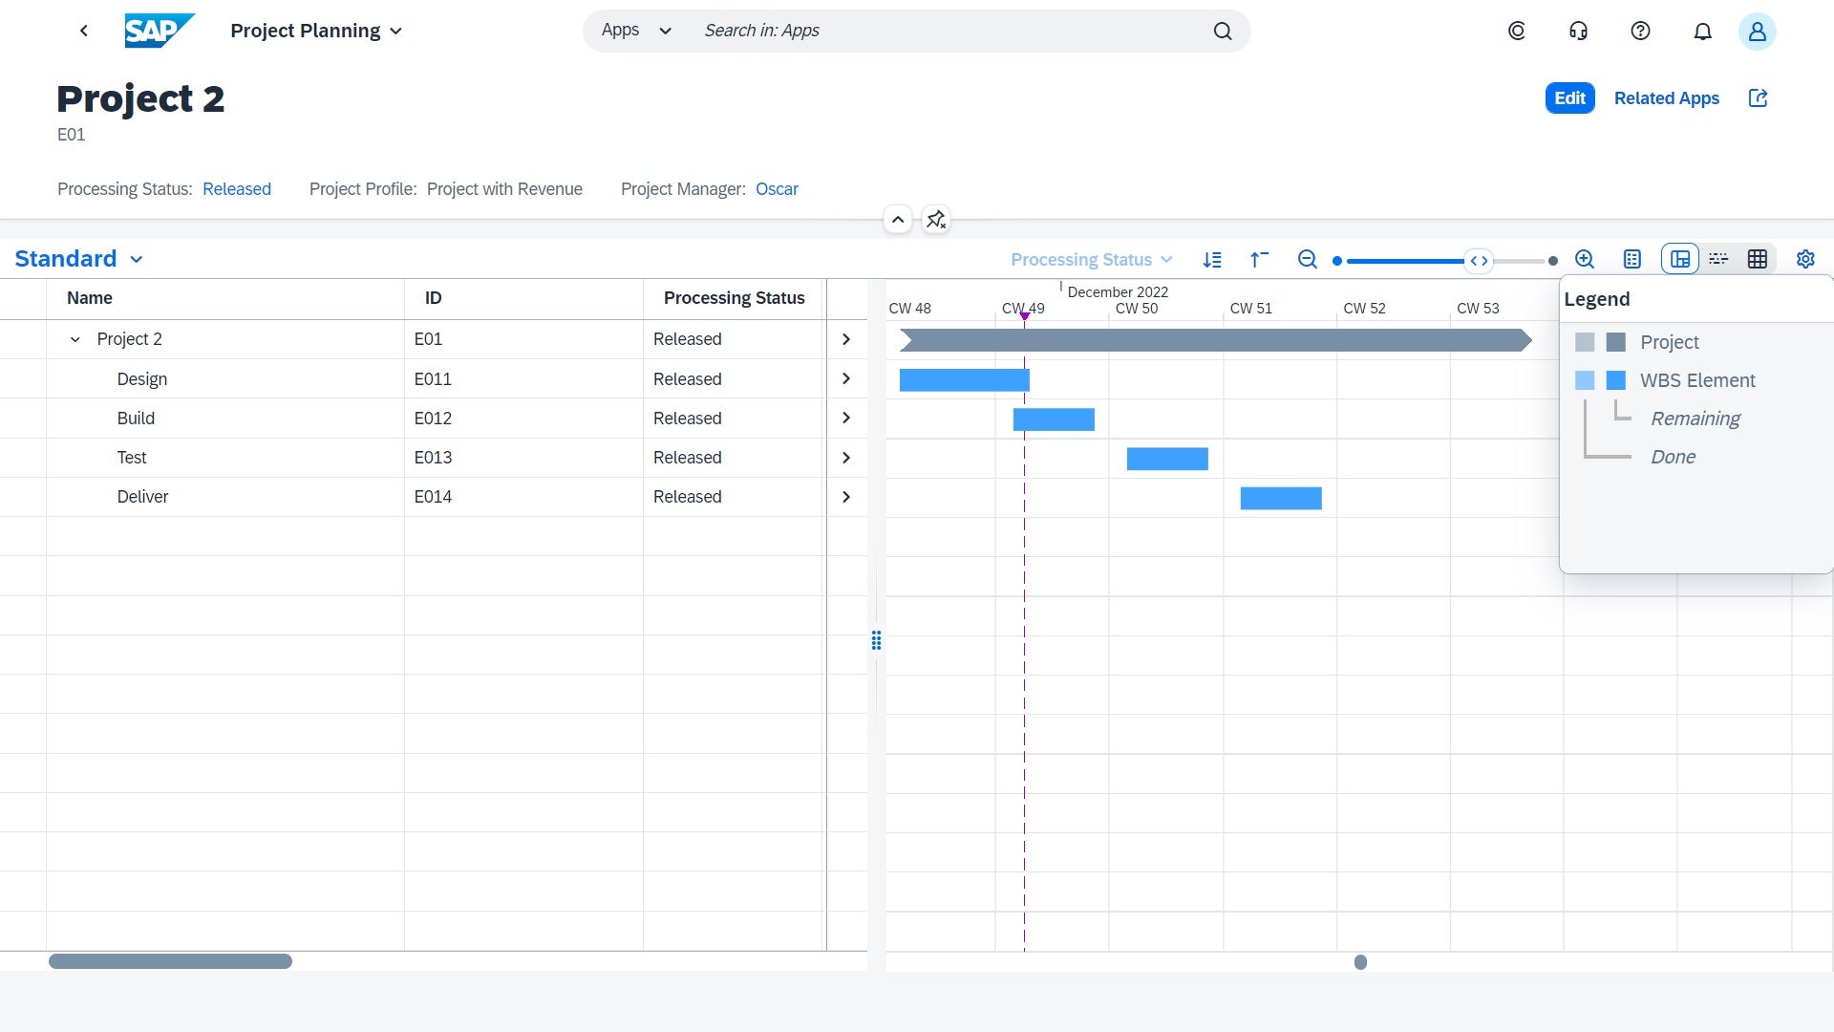Open the Oscar project manager link
This screenshot has height=1032, width=1834.
[x=777, y=189]
